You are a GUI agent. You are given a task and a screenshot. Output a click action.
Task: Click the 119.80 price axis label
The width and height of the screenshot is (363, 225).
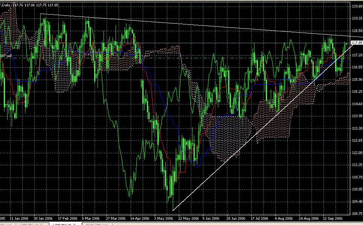(357, 6)
